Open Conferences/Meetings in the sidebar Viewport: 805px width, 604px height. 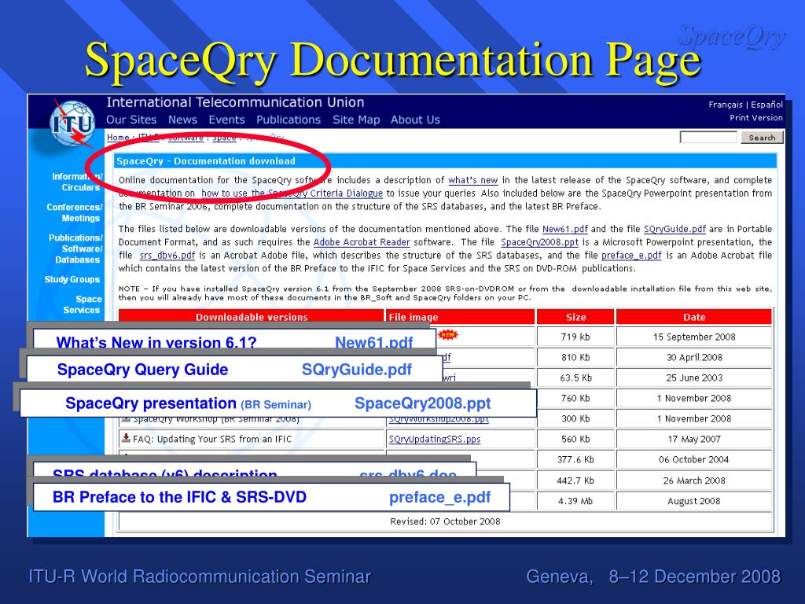75,212
